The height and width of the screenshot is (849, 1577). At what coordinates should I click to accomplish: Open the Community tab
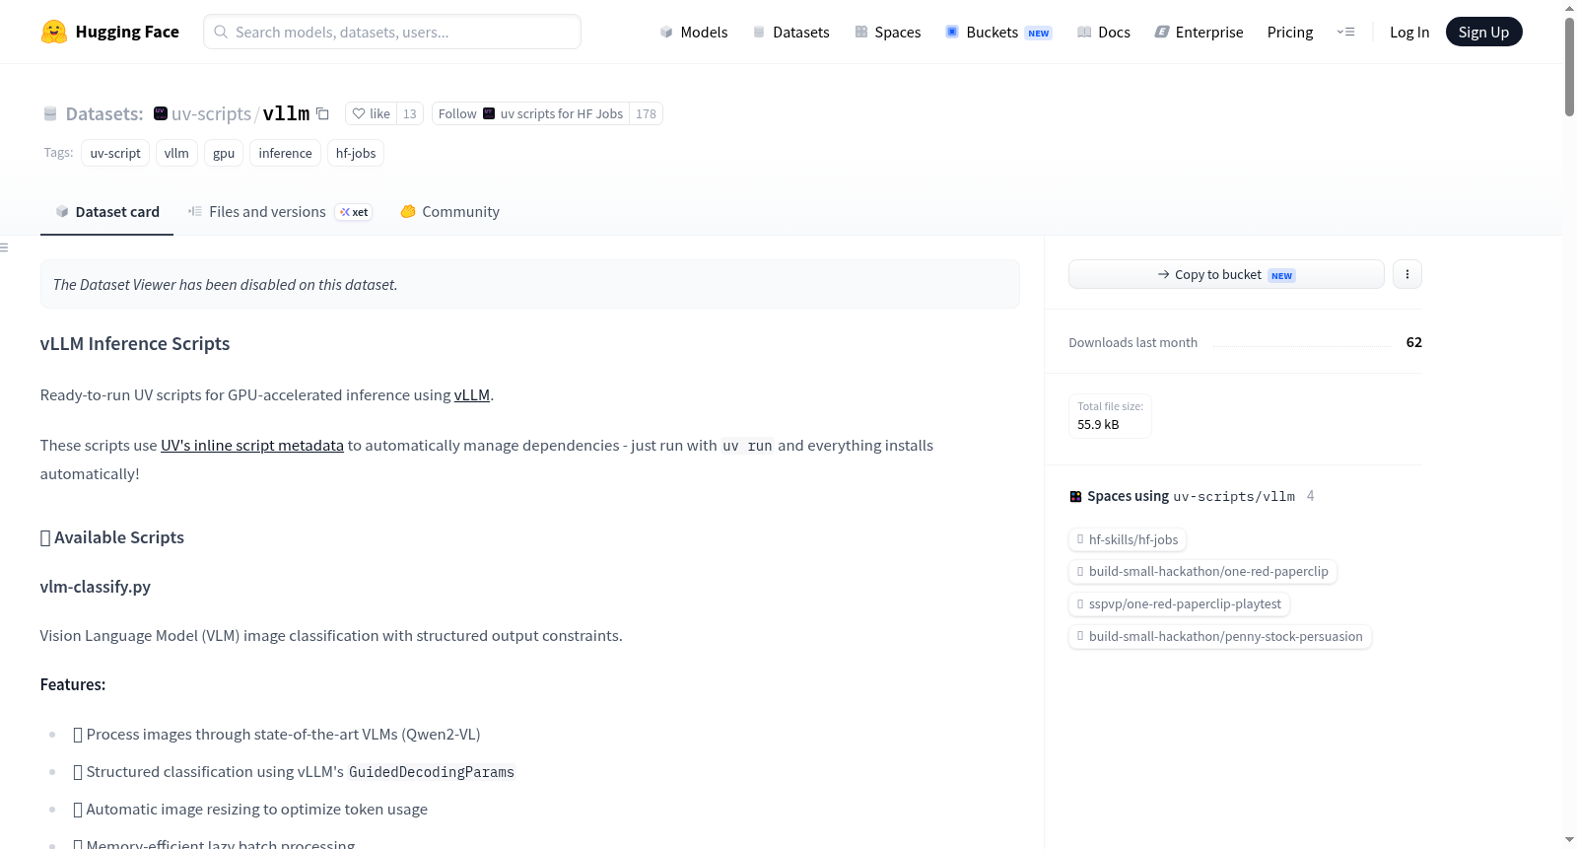(x=449, y=211)
